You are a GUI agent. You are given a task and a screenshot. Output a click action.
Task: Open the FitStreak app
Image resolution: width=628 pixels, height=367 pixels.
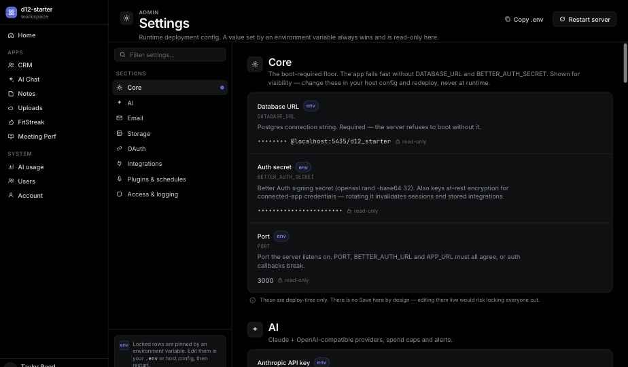pyautogui.click(x=54, y=122)
